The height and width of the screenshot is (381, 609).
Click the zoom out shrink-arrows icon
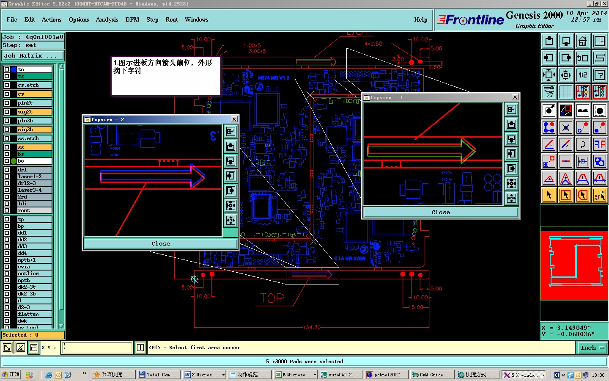(x=566, y=75)
